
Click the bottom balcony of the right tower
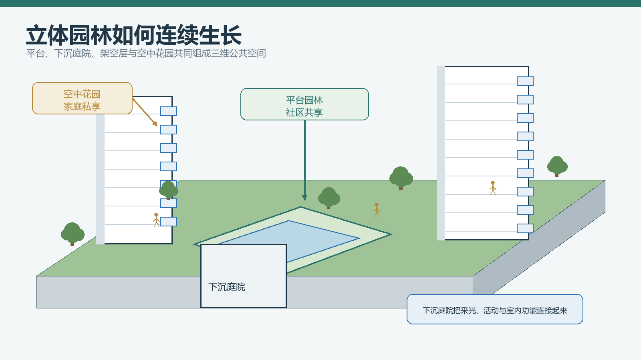click(525, 228)
